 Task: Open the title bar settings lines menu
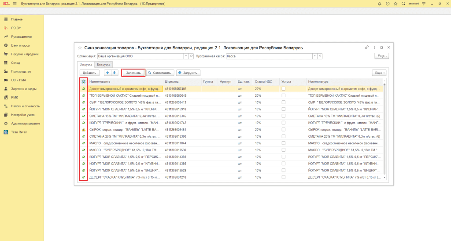click(424, 4)
